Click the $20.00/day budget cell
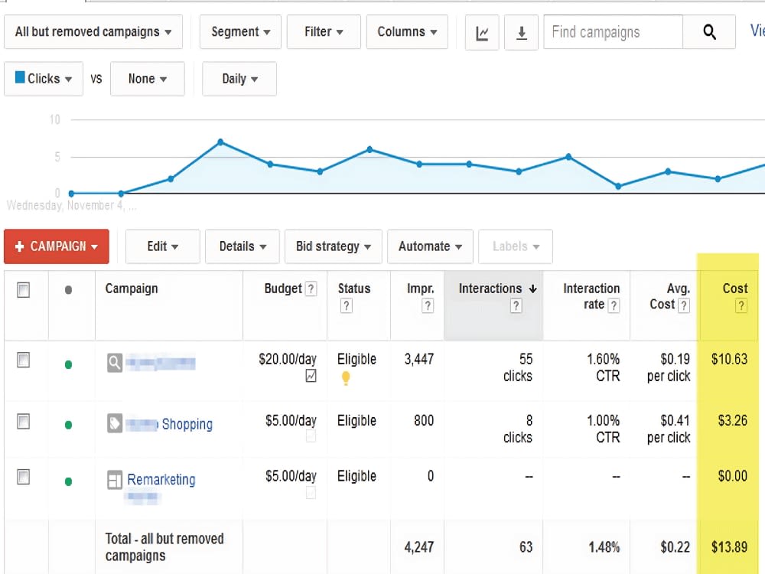The height and width of the screenshot is (574, 765). [x=288, y=359]
